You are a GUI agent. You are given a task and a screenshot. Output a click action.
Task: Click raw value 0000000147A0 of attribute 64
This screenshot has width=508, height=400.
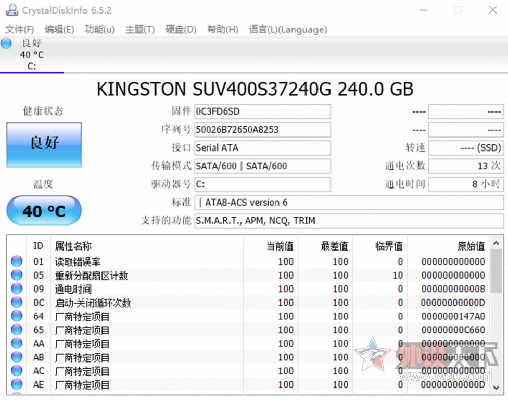pos(453,316)
